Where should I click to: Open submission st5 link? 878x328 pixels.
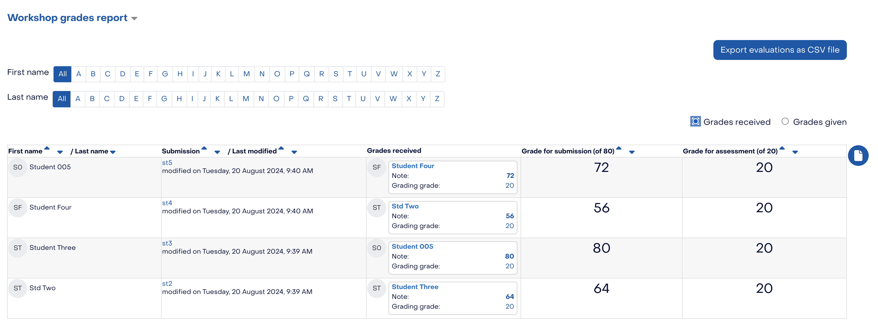(x=167, y=163)
